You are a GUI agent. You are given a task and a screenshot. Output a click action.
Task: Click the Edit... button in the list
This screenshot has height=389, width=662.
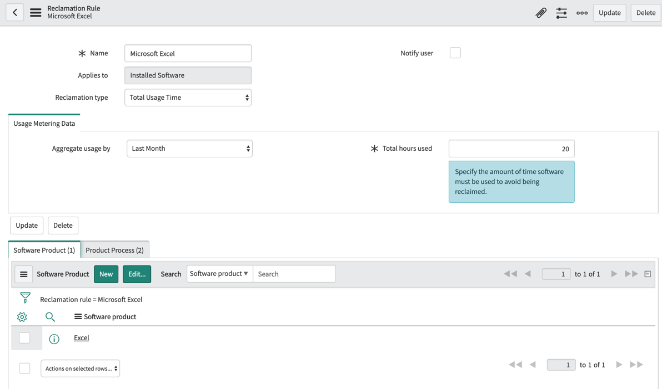(137, 274)
